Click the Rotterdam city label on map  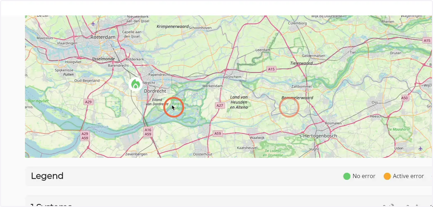[x=103, y=37]
